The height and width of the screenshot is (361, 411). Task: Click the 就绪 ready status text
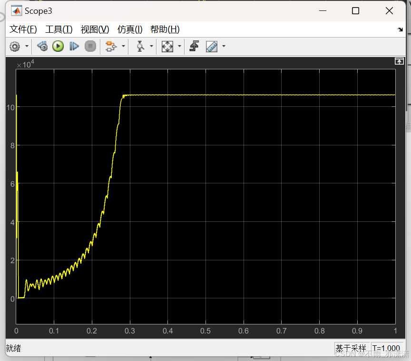13,348
